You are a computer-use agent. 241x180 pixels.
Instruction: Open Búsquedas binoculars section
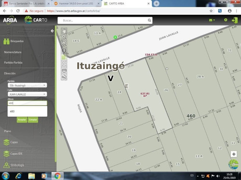coord(13,41)
